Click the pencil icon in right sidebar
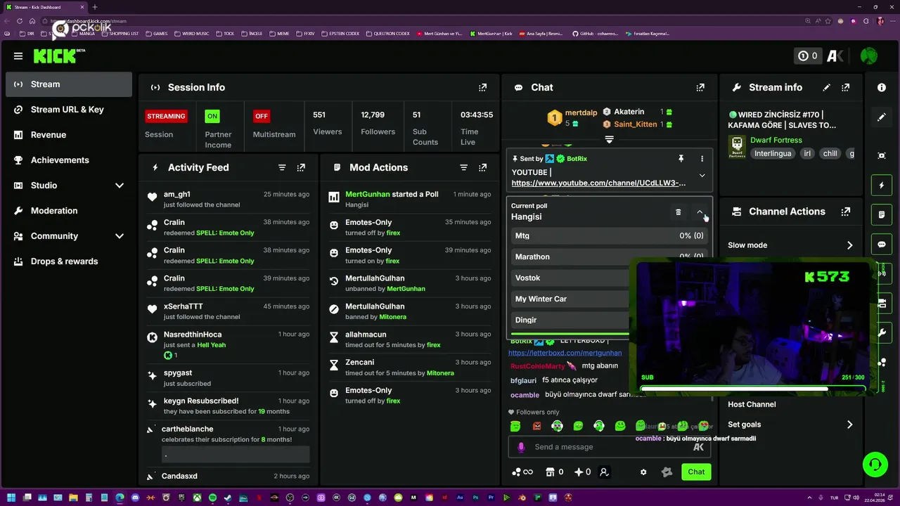This screenshot has width=900, height=506. point(882,117)
